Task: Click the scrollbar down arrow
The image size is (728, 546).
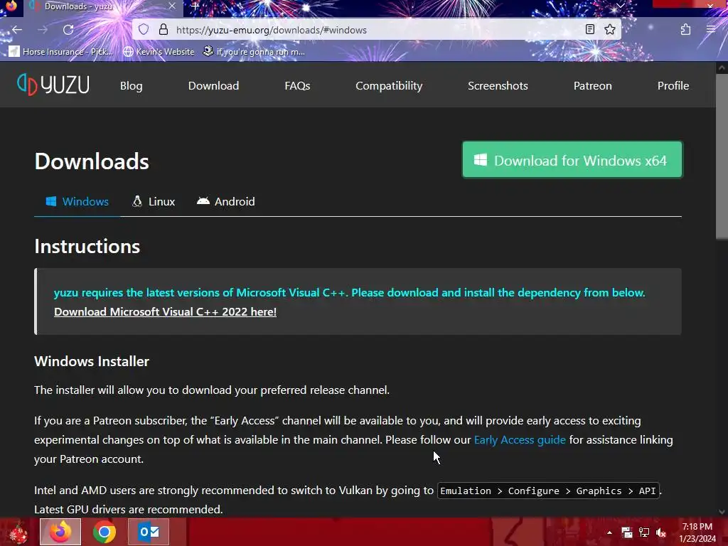Action: point(722,512)
